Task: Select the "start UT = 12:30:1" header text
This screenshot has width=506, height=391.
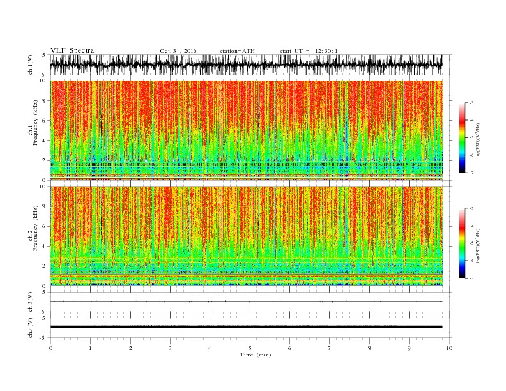Action: pos(308,51)
